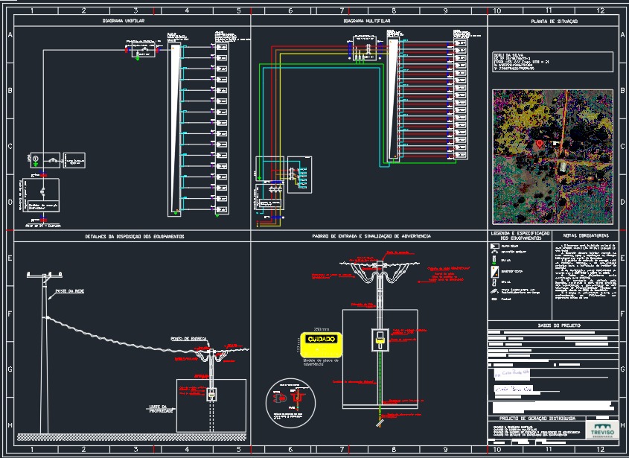The image size is (629, 458).
Task: Click the first handwritten signature box
Action: click(x=512, y=373)
